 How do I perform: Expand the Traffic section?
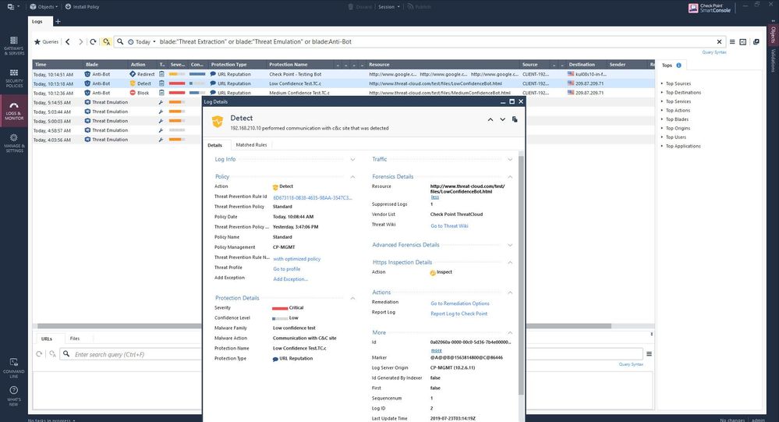[x=510, y=160]
